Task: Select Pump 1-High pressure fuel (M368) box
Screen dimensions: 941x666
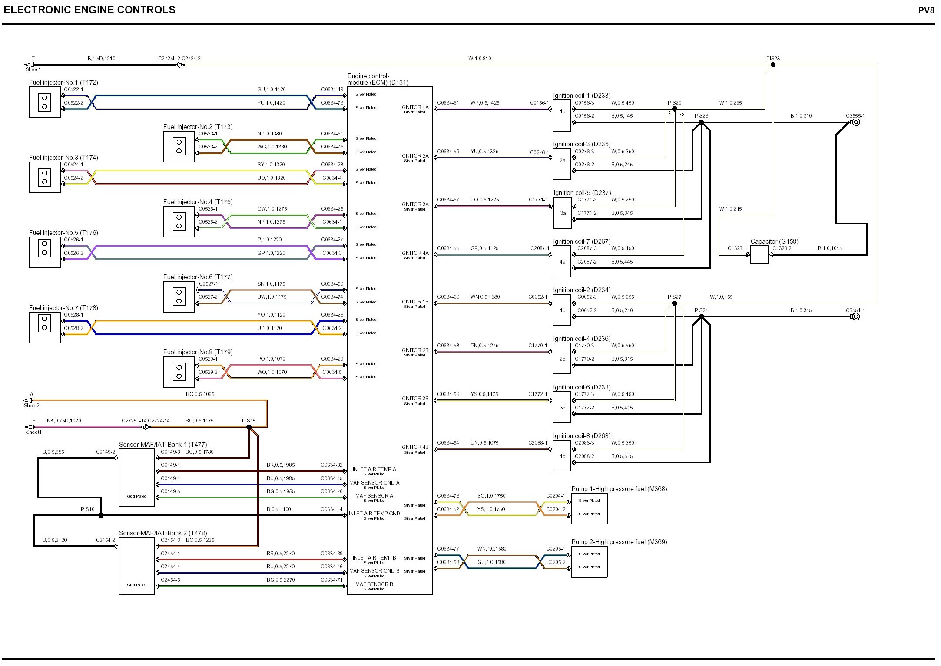Action: 589,509
